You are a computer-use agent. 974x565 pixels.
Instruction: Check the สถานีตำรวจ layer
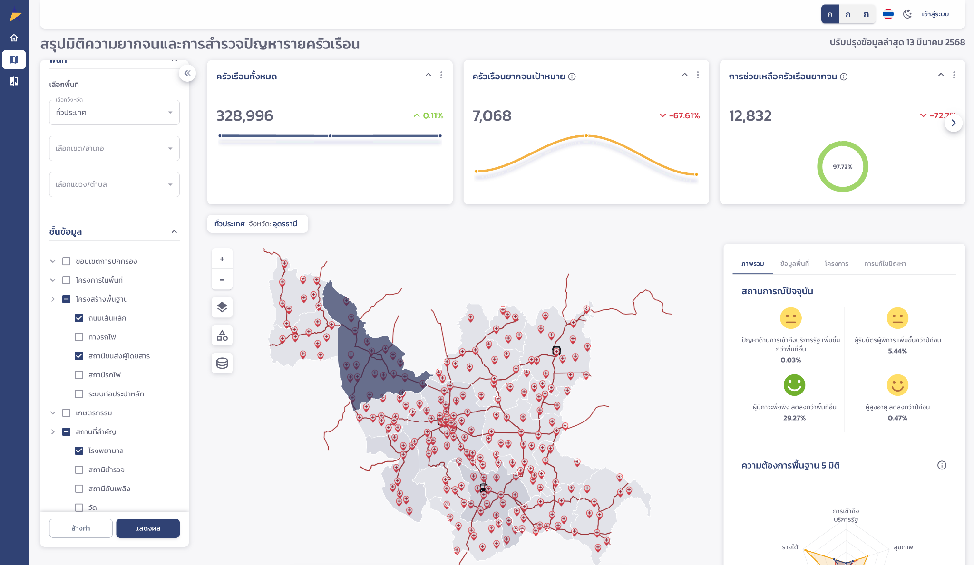[x=79, y=469]
